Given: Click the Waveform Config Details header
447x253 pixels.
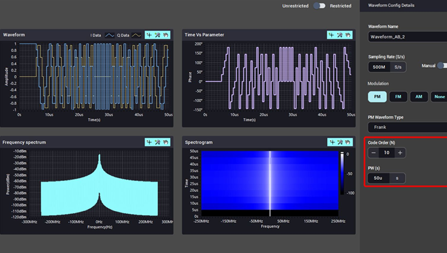Looking at the screenshot, I should tap(391, 5).
